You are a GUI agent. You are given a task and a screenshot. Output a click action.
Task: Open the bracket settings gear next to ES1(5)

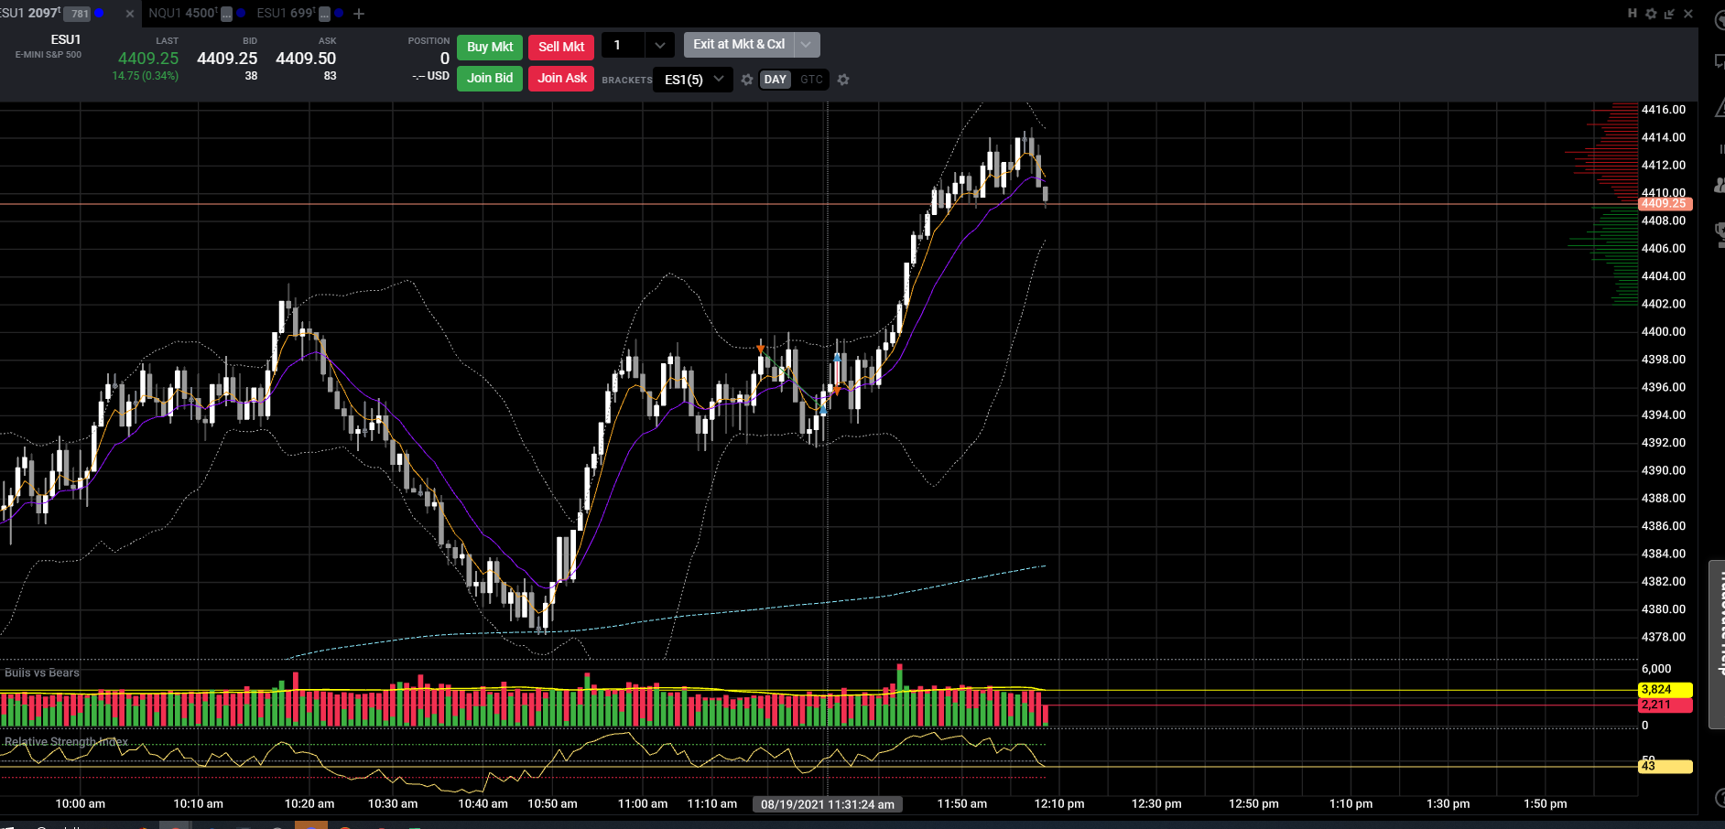pos(747,80)
